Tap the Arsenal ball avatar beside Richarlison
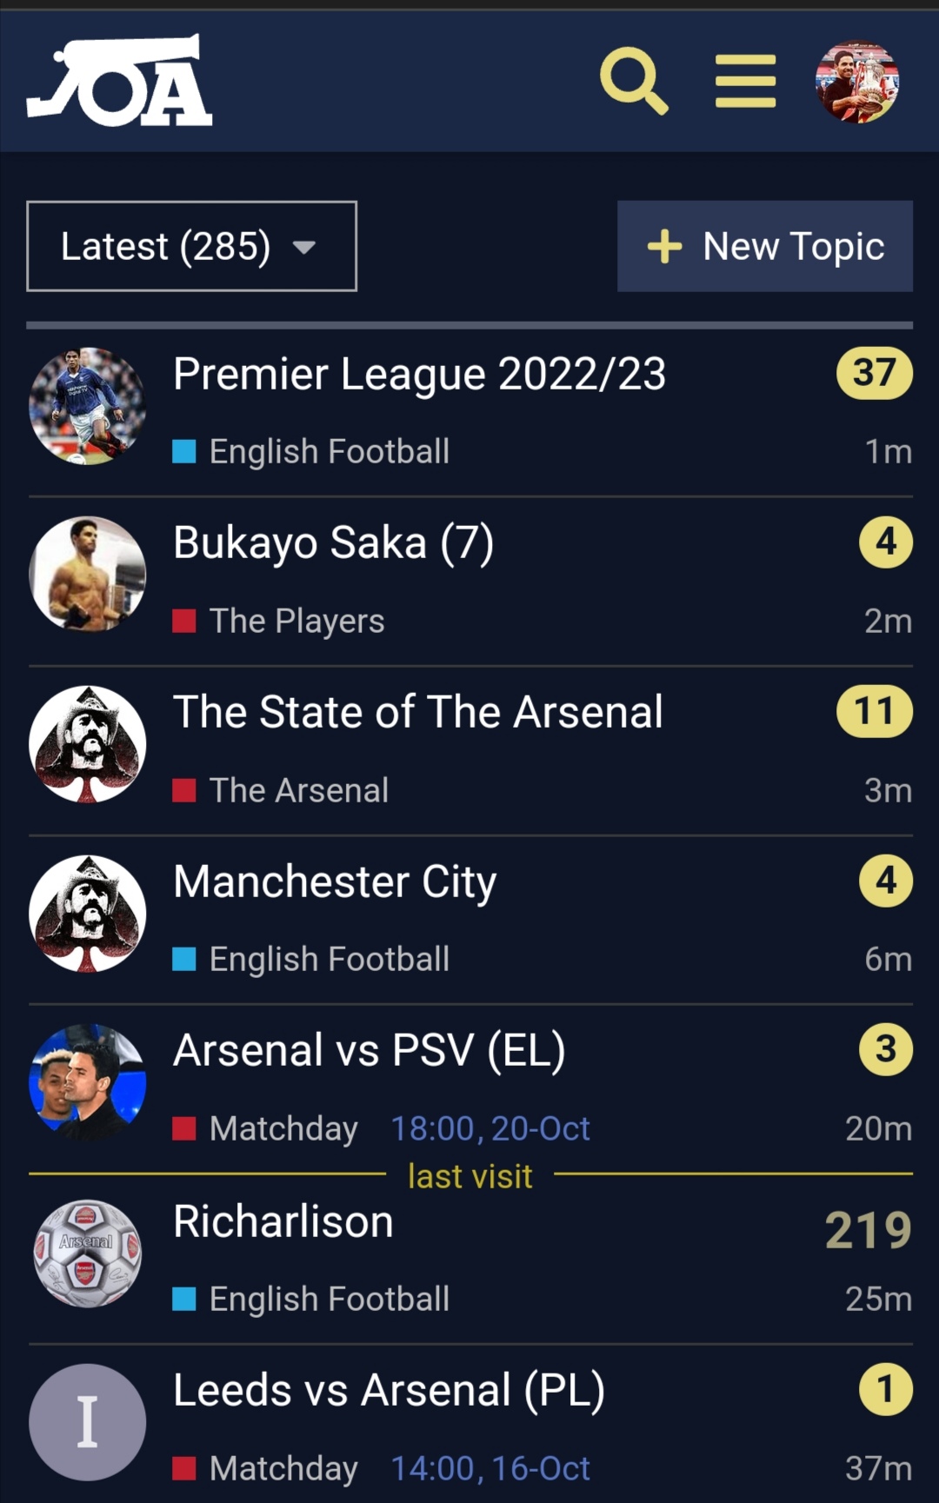Viewport: 939px width, 1503px height. pos(87,1254)
